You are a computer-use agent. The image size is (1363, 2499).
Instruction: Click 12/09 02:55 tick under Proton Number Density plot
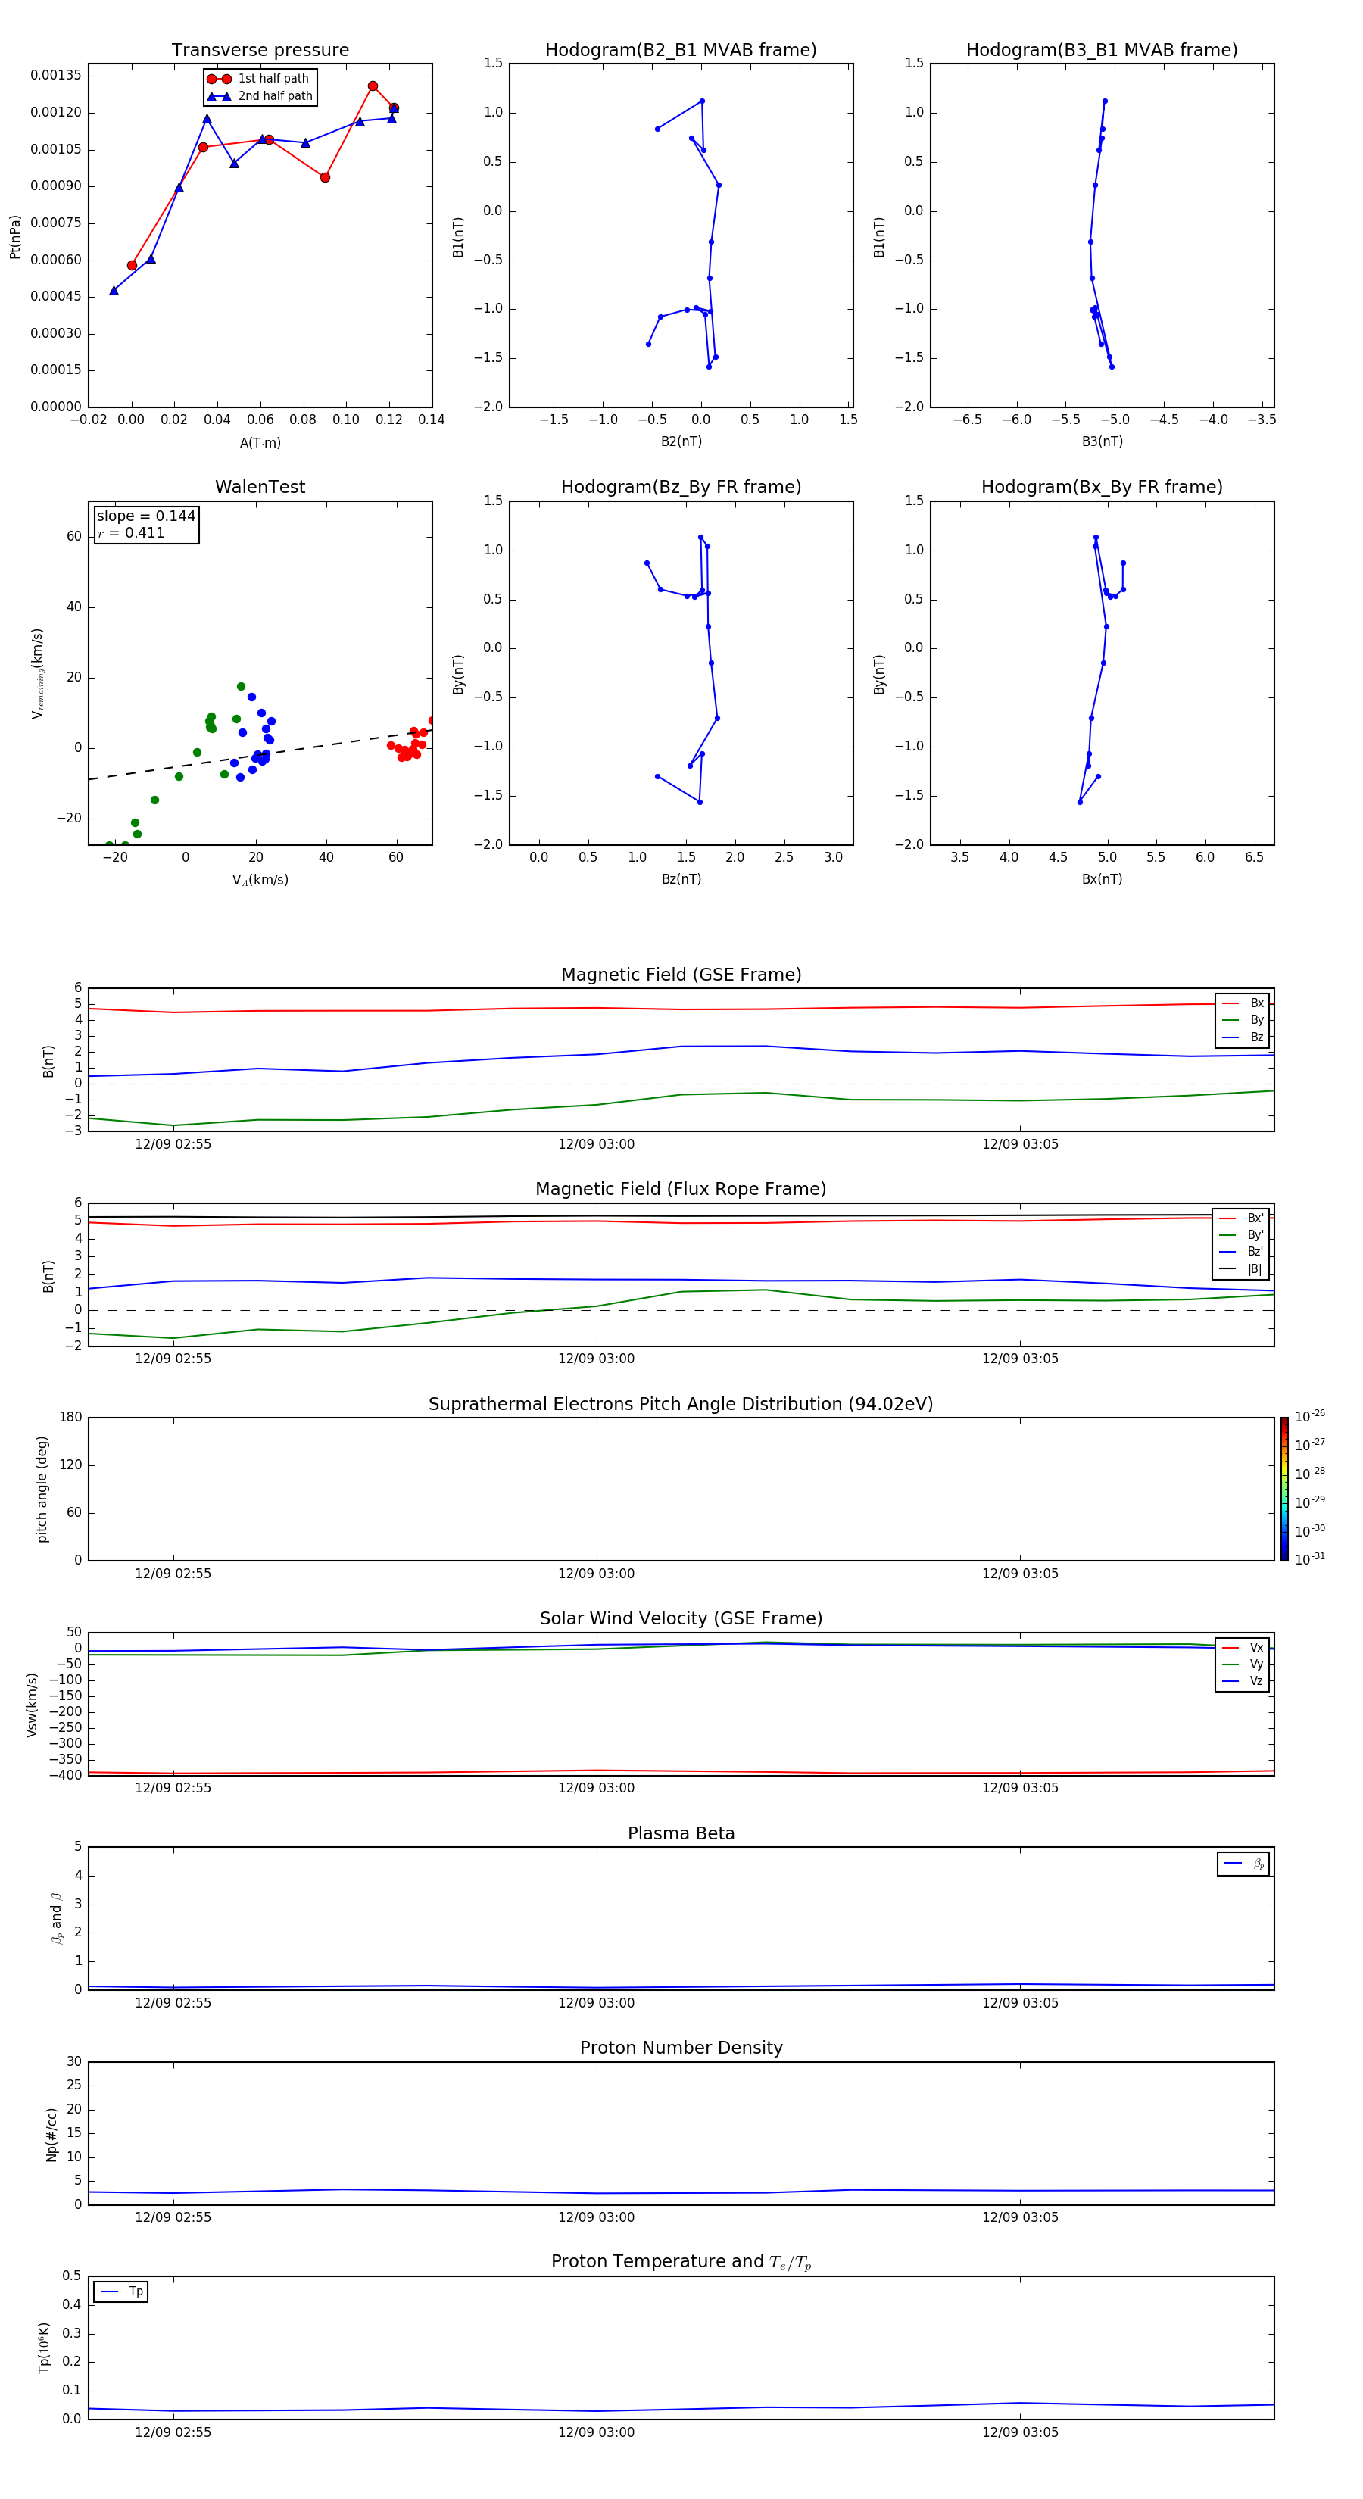[173, 2217]
